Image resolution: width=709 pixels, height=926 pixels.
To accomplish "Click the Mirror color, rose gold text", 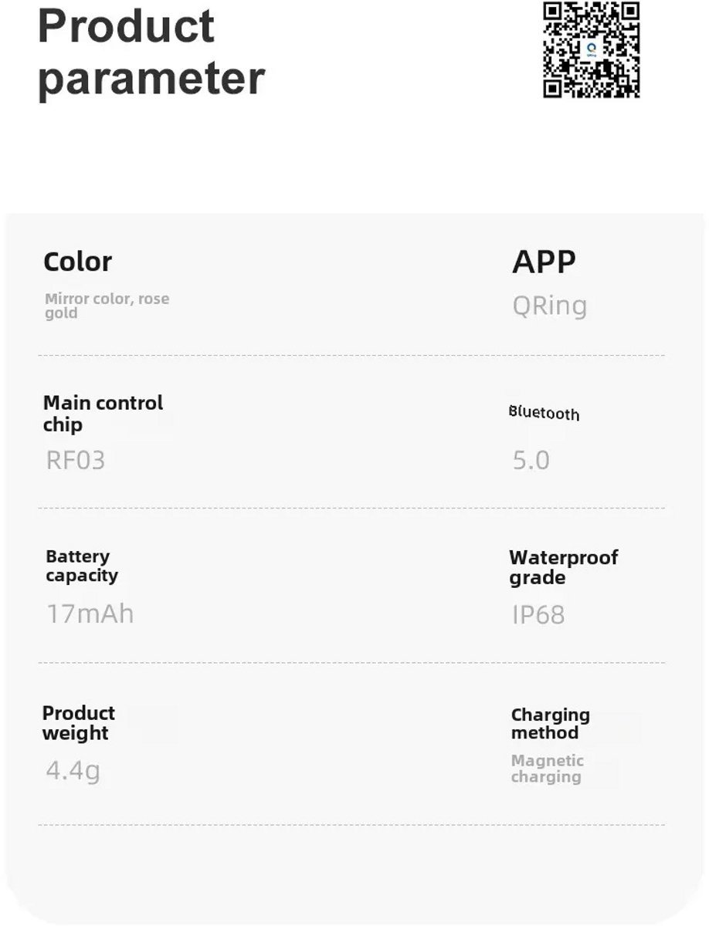I will [107, 306].
